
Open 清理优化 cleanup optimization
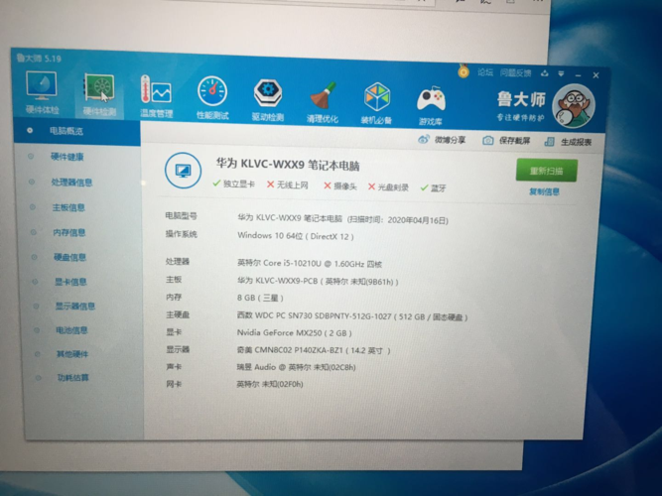(x=323, y=102)
